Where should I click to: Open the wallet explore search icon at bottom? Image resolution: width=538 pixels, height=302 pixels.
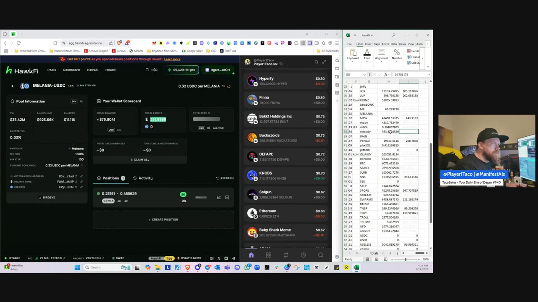[321, 255]
